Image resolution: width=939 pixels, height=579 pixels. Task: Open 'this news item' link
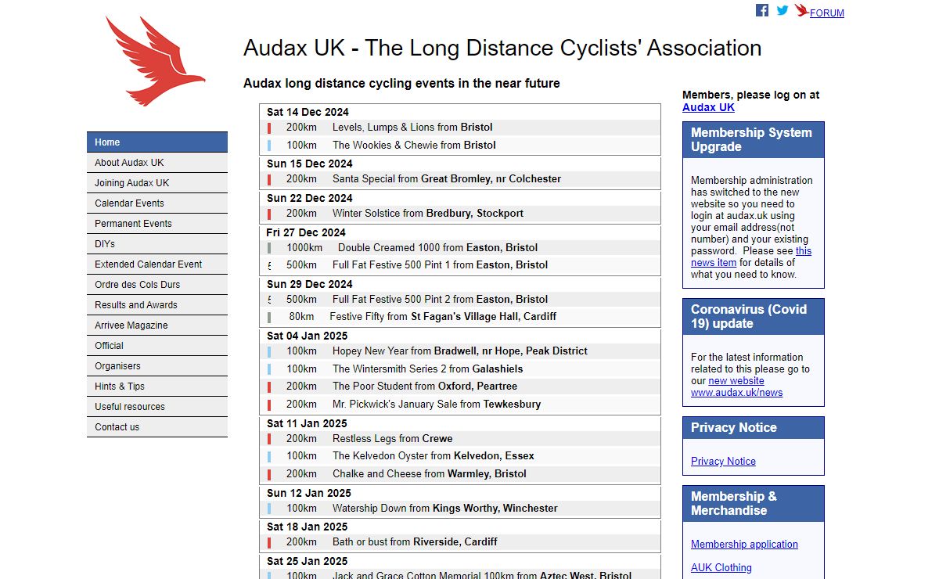pyautogui.click(x=751, y=257)
